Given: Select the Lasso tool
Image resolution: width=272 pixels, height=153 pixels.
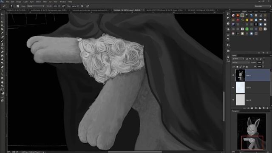Looking at the screenshot, I should (2, 22).
